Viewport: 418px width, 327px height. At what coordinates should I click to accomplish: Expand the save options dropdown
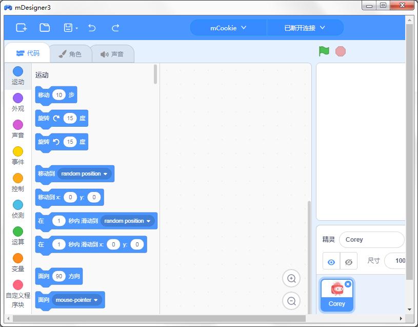tap(76, 28)
